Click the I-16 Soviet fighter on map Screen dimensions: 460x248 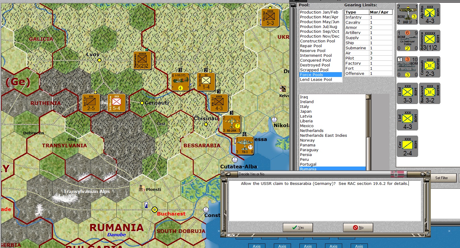tap(180, 81)
